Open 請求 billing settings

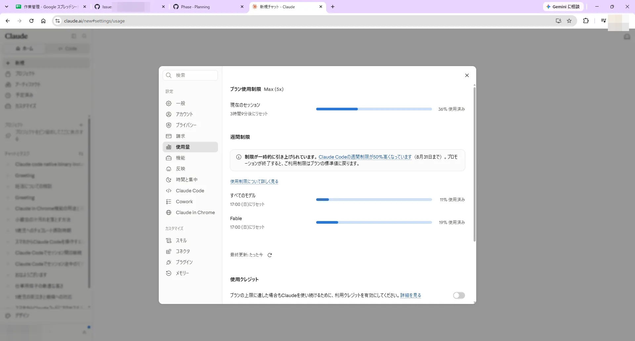pos(190,136)
